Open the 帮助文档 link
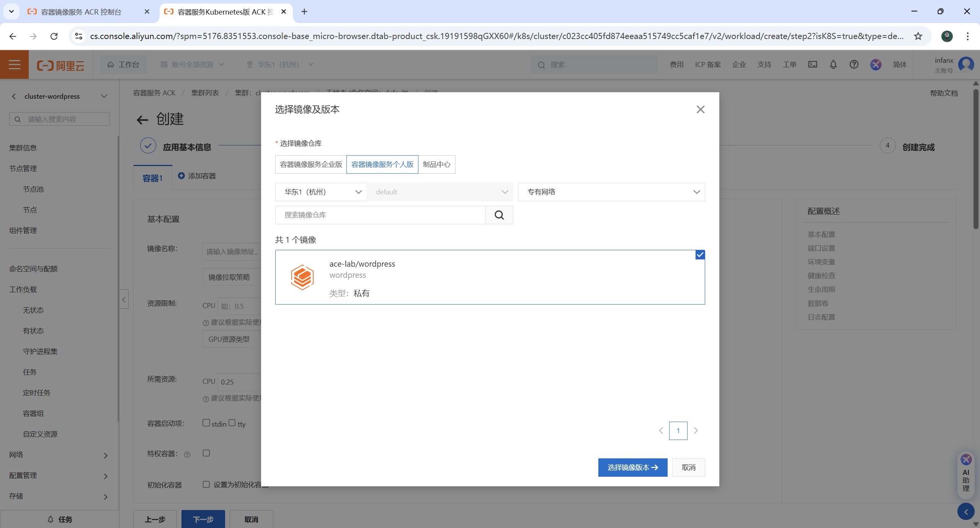The image size is (980, 528). point(944,93)
